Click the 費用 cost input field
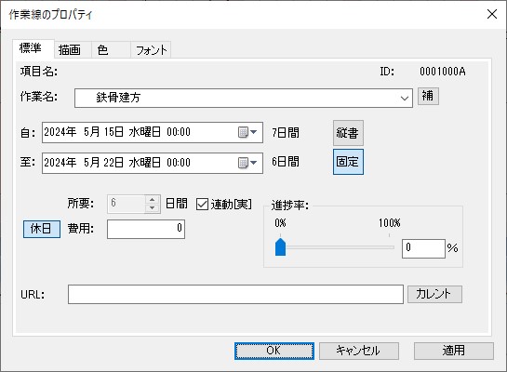This screenshot has height=372, width=507. (x=146, y=229)
